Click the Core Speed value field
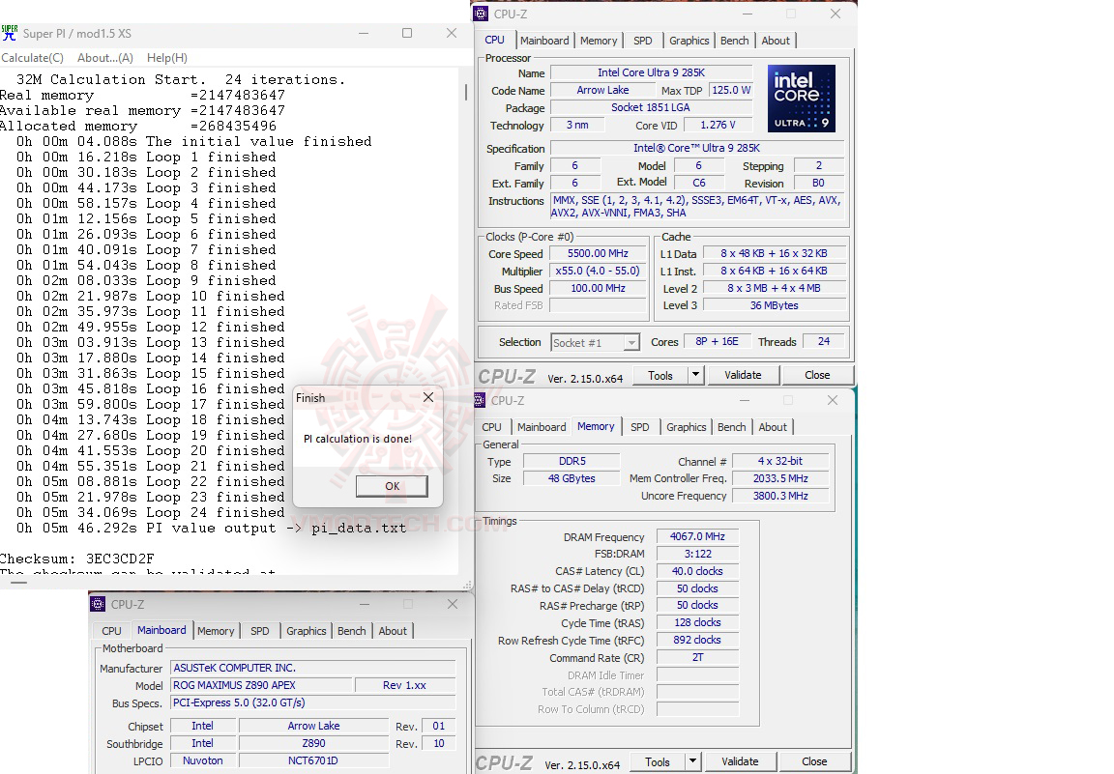 coord(597,253)
